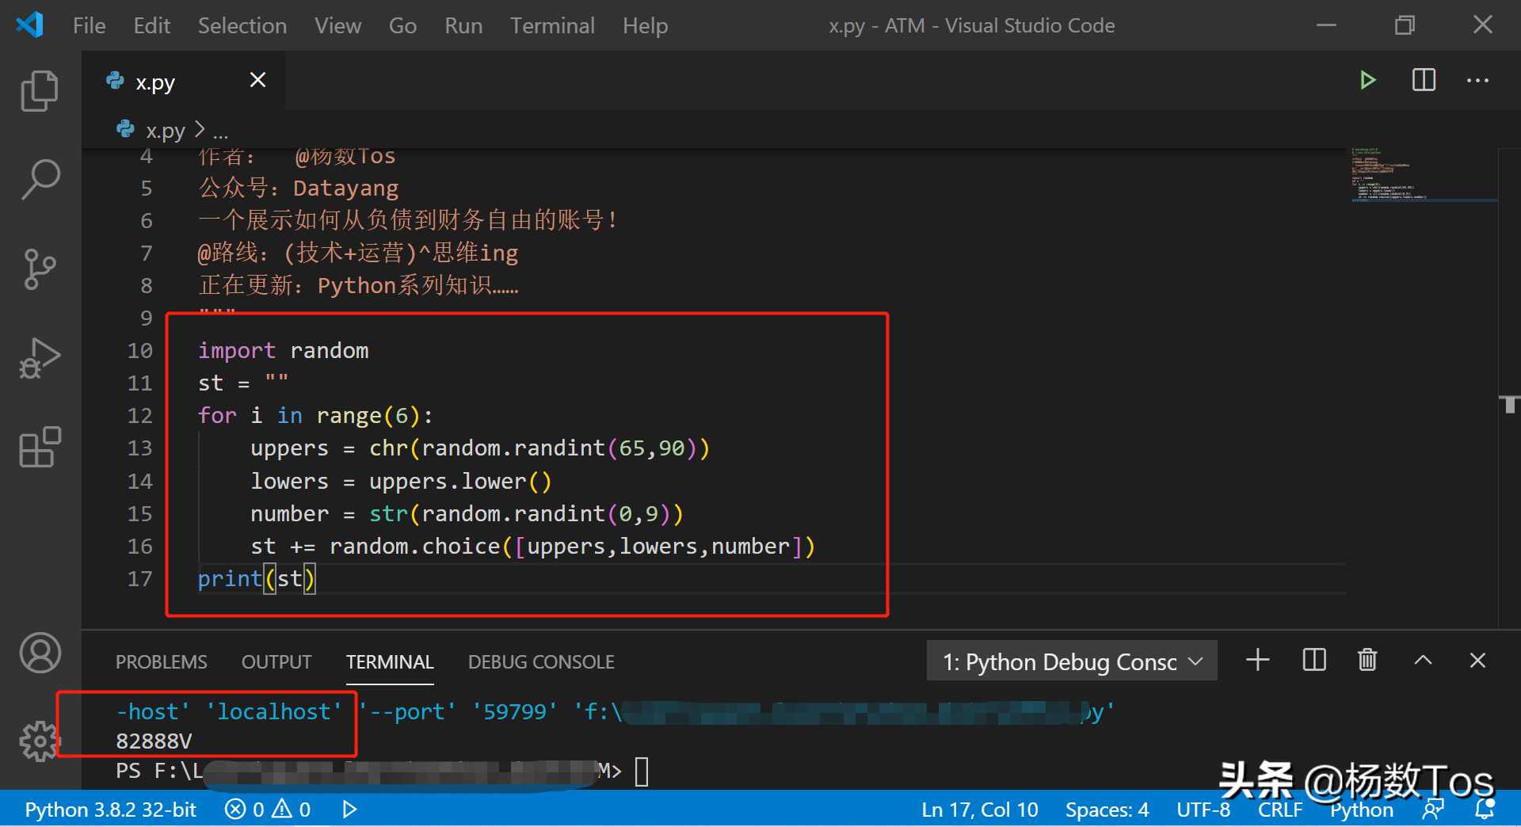
Task: Open the Extensions view
Action: [40, 448]
